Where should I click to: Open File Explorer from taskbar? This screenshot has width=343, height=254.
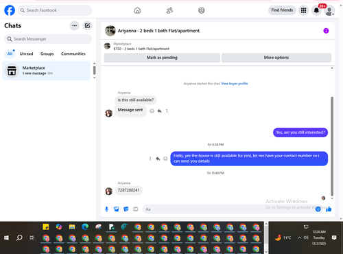tap(72, 227)
